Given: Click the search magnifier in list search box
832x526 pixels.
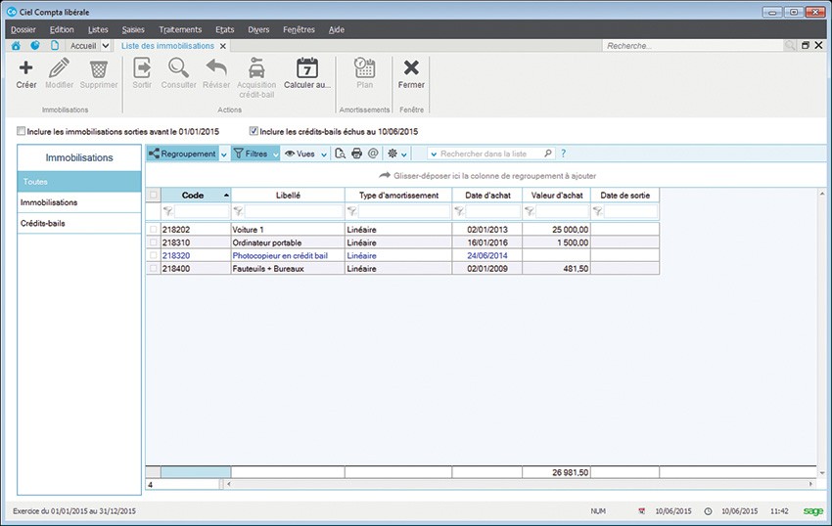Looking at the screenshot, I should (548, 153).
